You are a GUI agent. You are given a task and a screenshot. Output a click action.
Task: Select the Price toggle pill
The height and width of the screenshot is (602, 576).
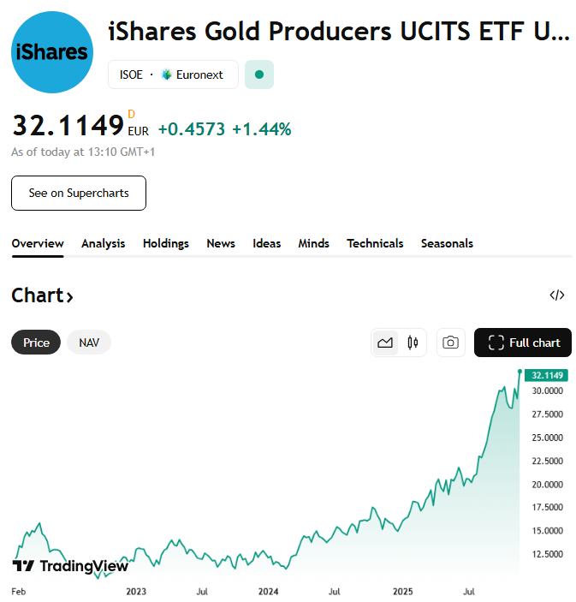coord(36,343)
